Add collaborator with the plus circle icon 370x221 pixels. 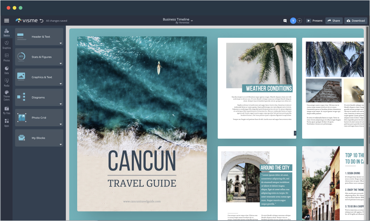299,21
